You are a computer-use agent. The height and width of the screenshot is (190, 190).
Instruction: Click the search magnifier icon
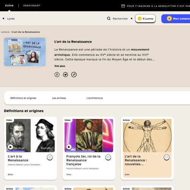click(109, 19)
